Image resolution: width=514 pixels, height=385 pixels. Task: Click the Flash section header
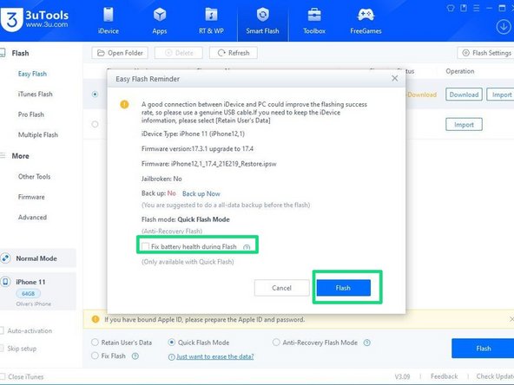pyautogui.click(x=20, y=53)
